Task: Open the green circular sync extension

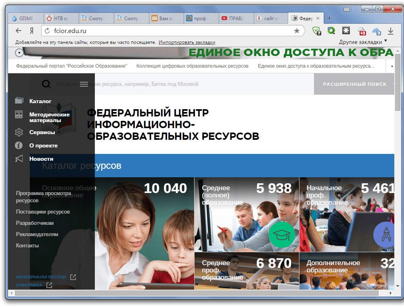Action: [x=331, y=31]
